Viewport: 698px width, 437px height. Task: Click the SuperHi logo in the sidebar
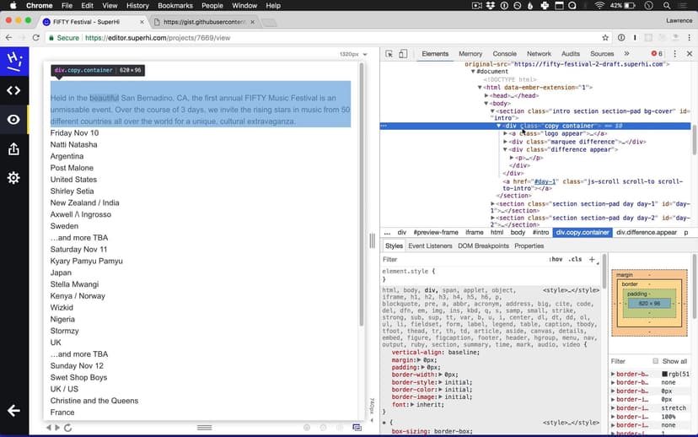13,61
